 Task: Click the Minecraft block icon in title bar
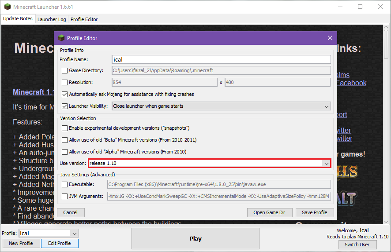pyautogui.click(x=7, y=7)
